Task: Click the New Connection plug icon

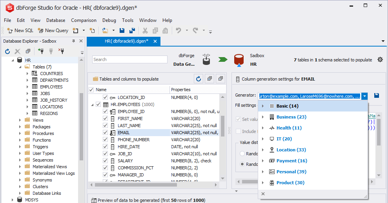Action: click(x=41, y=51)
